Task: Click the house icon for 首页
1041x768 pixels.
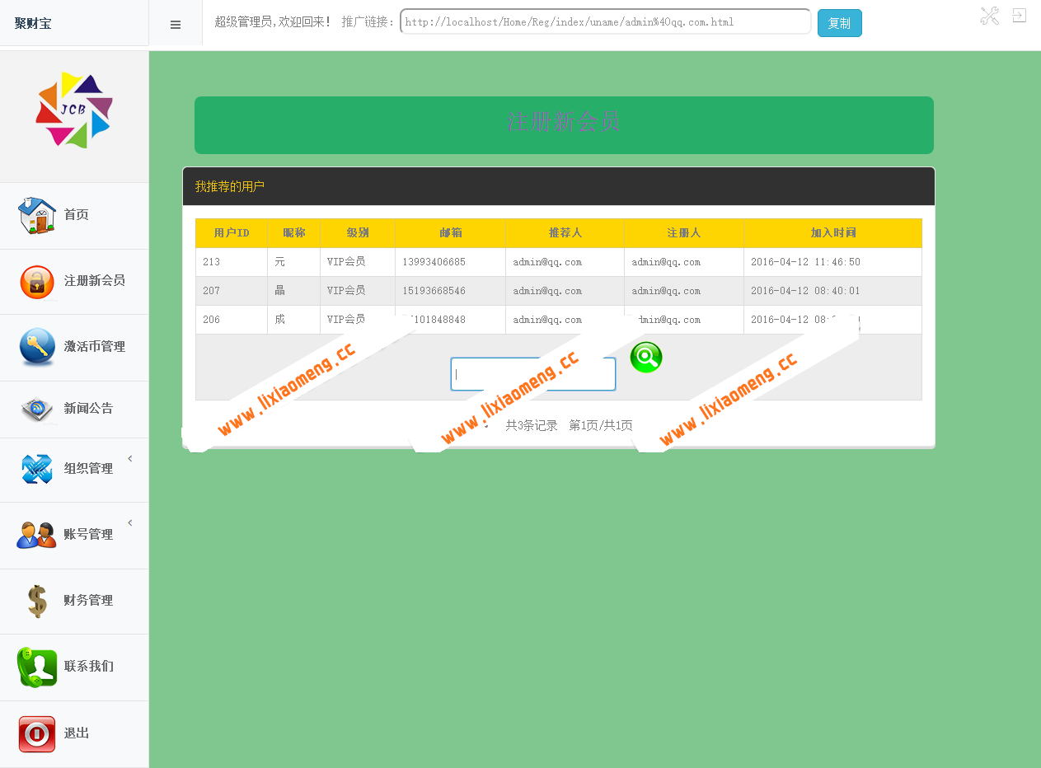Action: (x=37, y=216)
